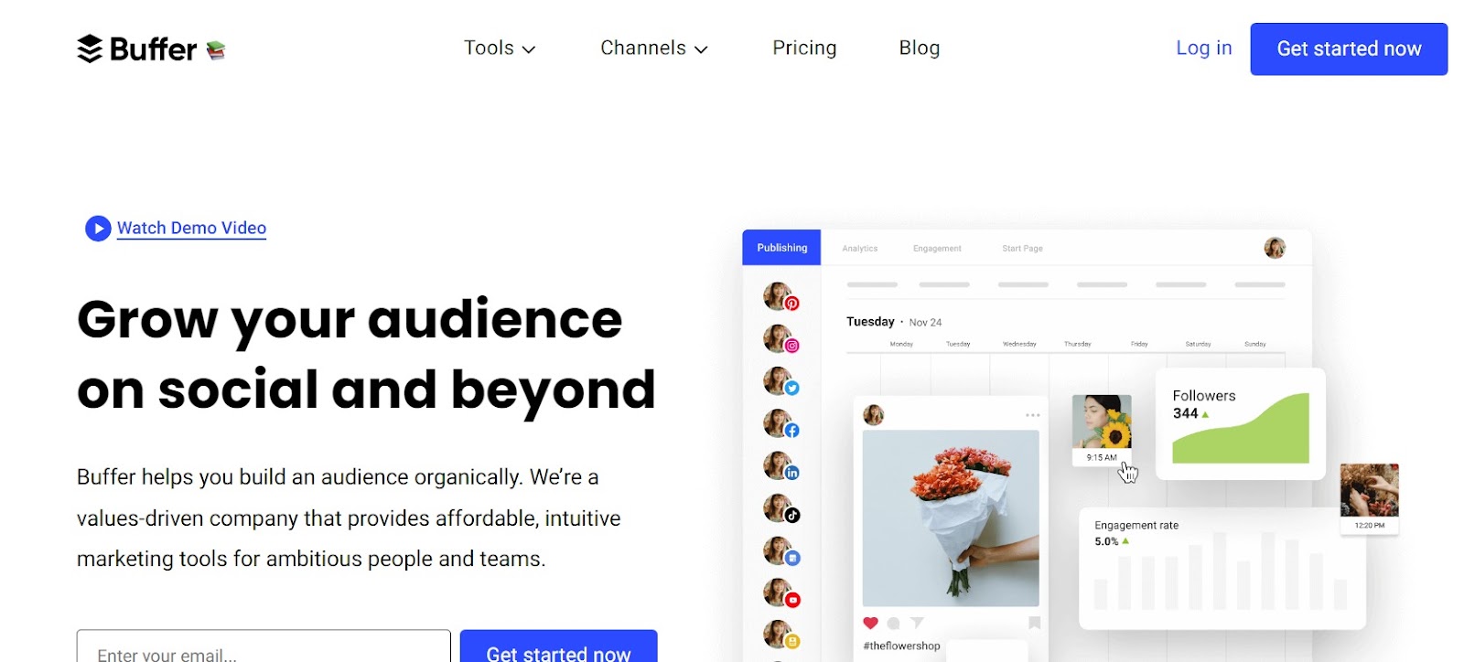Click header Get started now button

[1349, 49]
